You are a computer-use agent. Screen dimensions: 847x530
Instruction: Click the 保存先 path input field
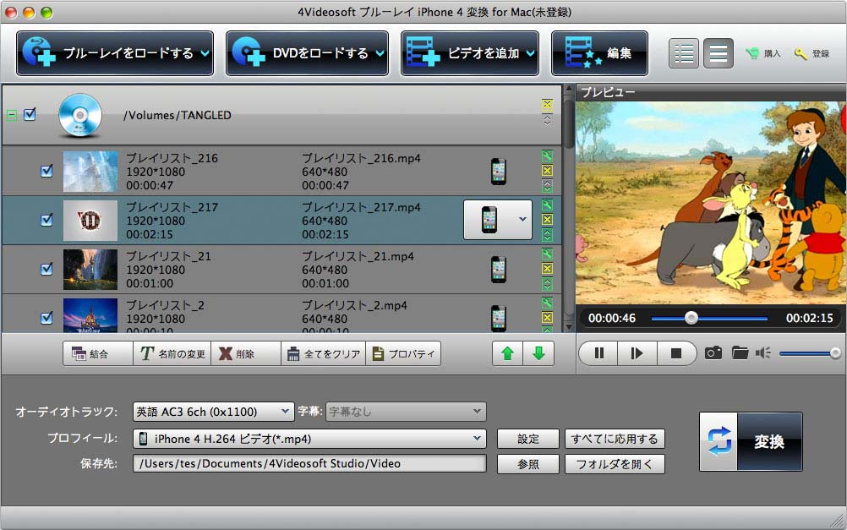tap(309, 464)
